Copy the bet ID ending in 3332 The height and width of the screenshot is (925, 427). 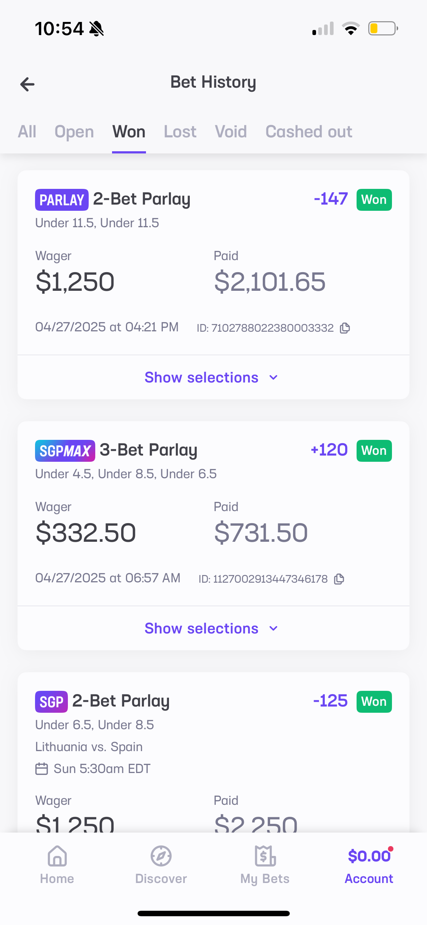coord(345,328)
